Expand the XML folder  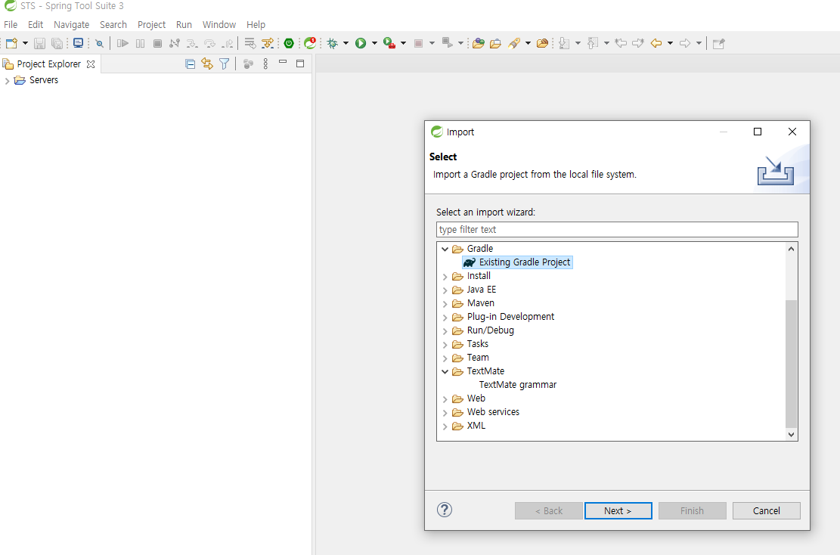click(445, 426)
